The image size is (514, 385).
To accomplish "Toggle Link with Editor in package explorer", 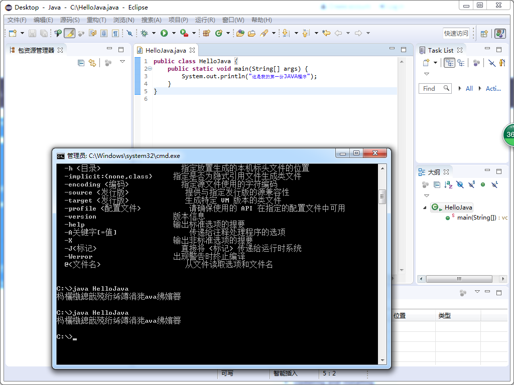I will pos(92,63).
